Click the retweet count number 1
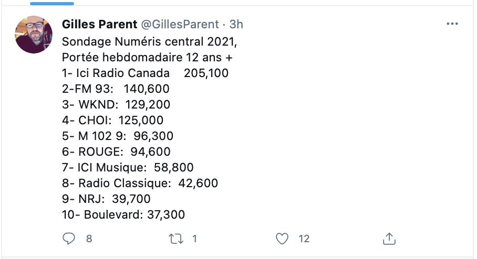This screenshot has width=477, height=259. coord(195,239)
